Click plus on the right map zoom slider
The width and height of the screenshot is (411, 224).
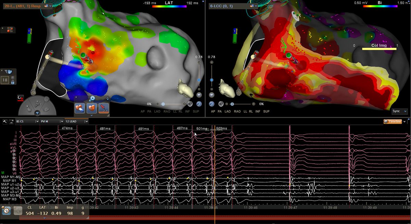(212, 63)
